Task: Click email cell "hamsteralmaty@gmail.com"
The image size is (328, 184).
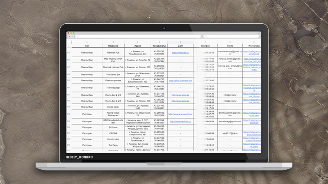Action: [230, 53]
